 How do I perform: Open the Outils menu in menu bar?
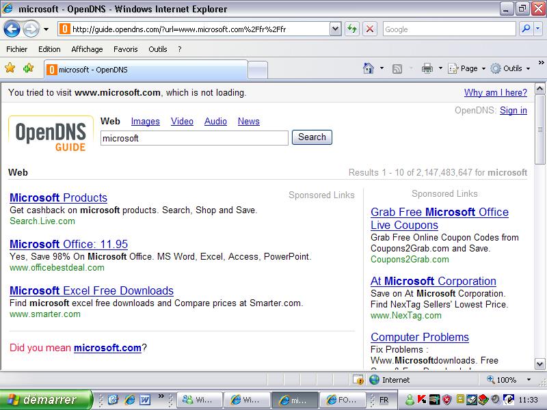pos(158,49)
